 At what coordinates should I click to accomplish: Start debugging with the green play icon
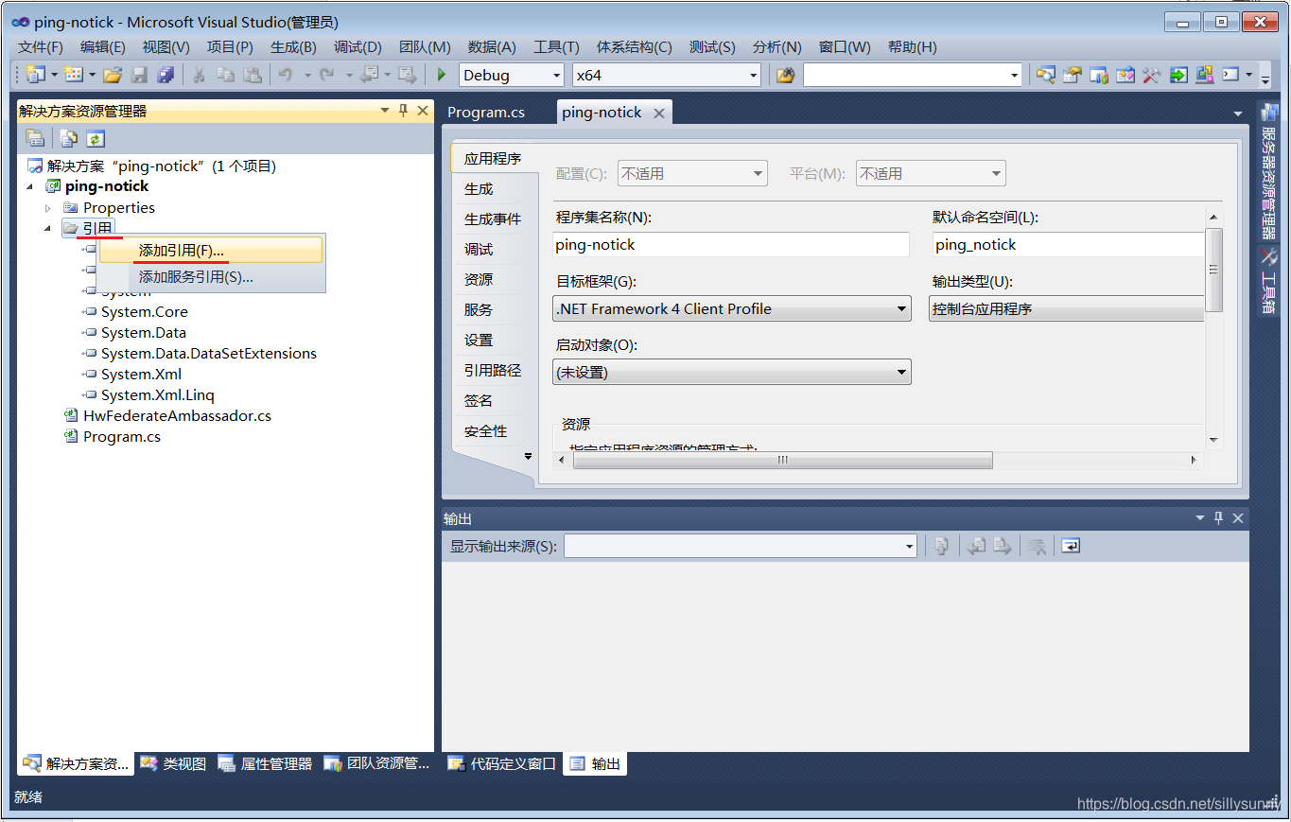442,75
